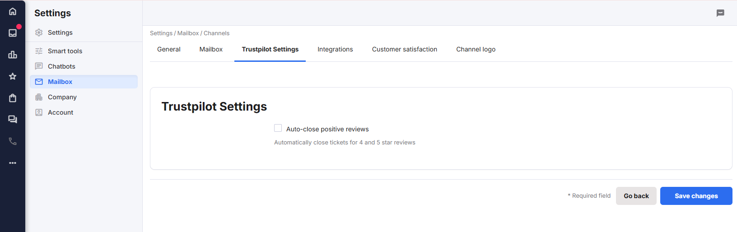This screenshot has height=232, width=737.
Task: Select Mailbox menu item
Action: tap(84, 82)
